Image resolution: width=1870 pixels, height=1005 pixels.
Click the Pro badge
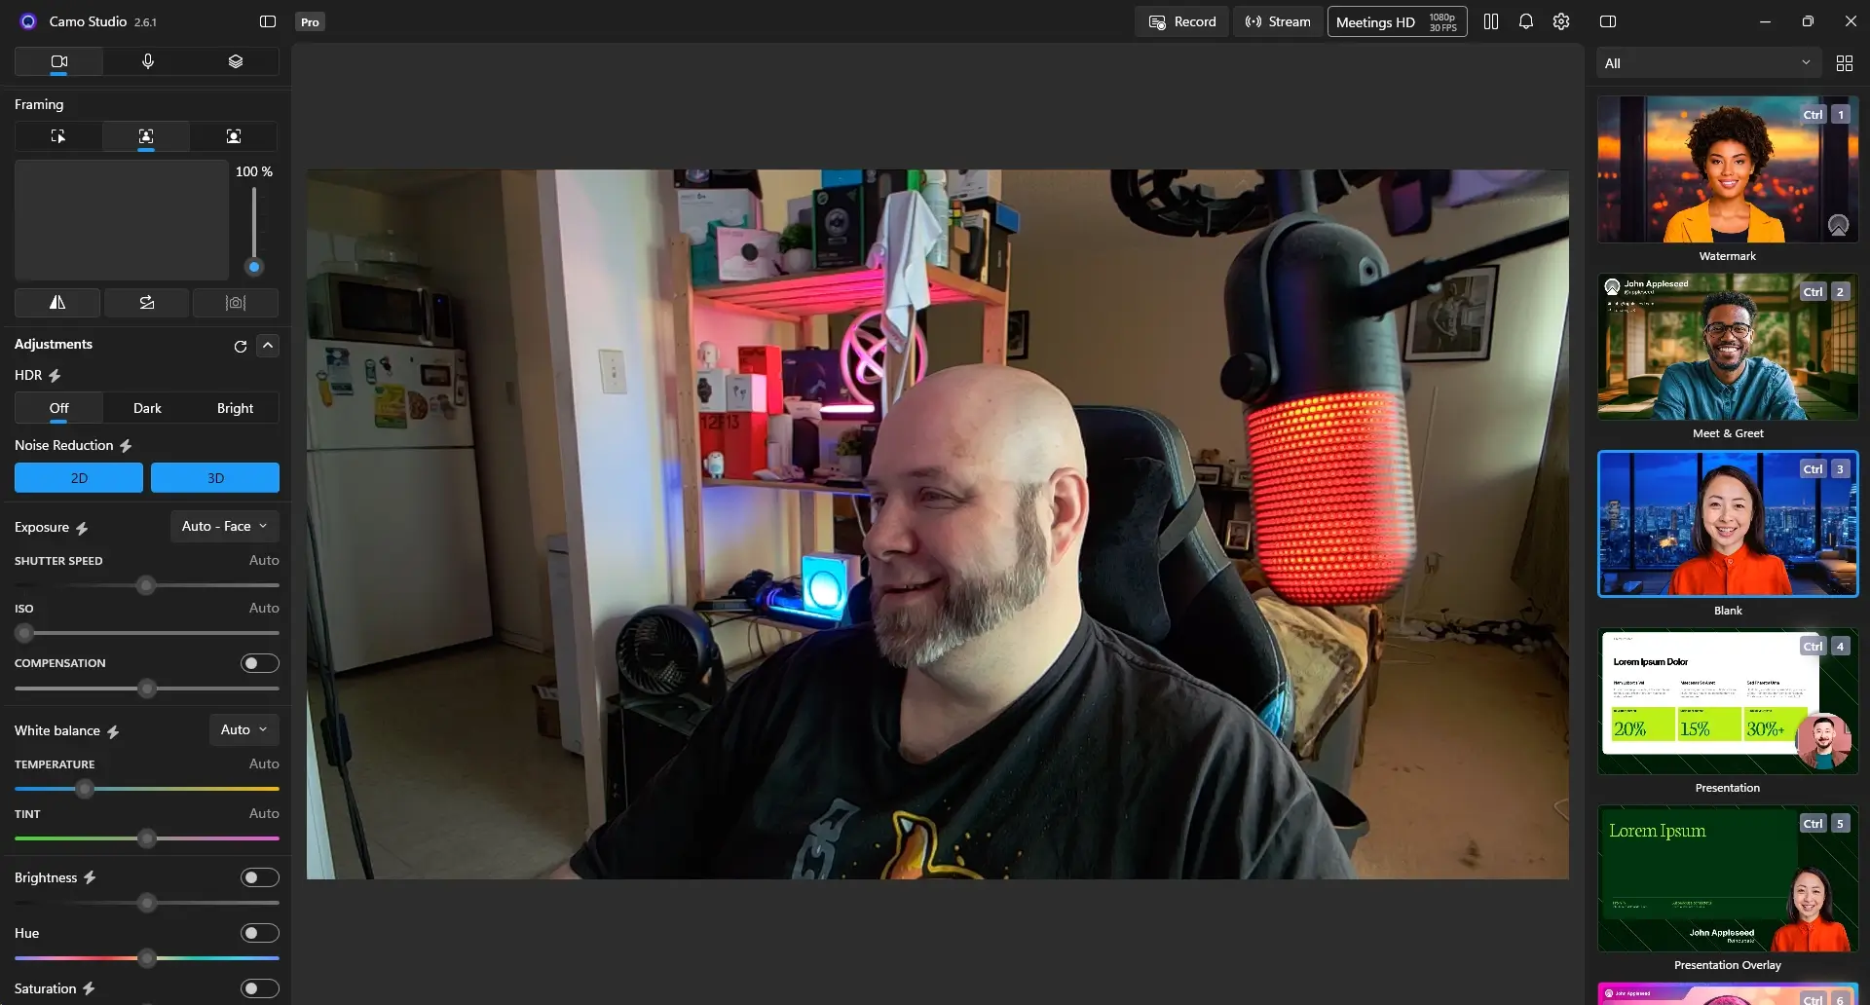pyautogui.click(x=310, y=21)
